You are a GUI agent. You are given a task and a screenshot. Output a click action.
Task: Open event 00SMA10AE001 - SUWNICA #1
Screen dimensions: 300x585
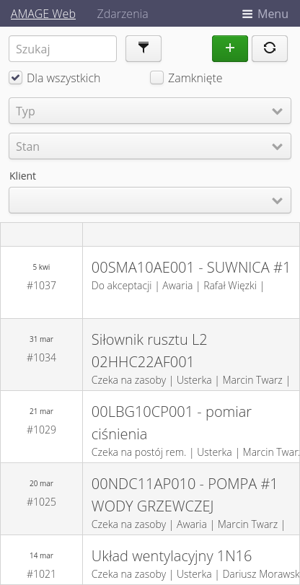click(x=190, y=268)
